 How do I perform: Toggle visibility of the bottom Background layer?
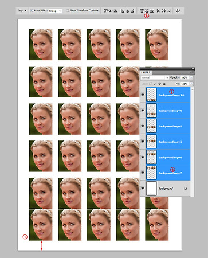point(143,188)
